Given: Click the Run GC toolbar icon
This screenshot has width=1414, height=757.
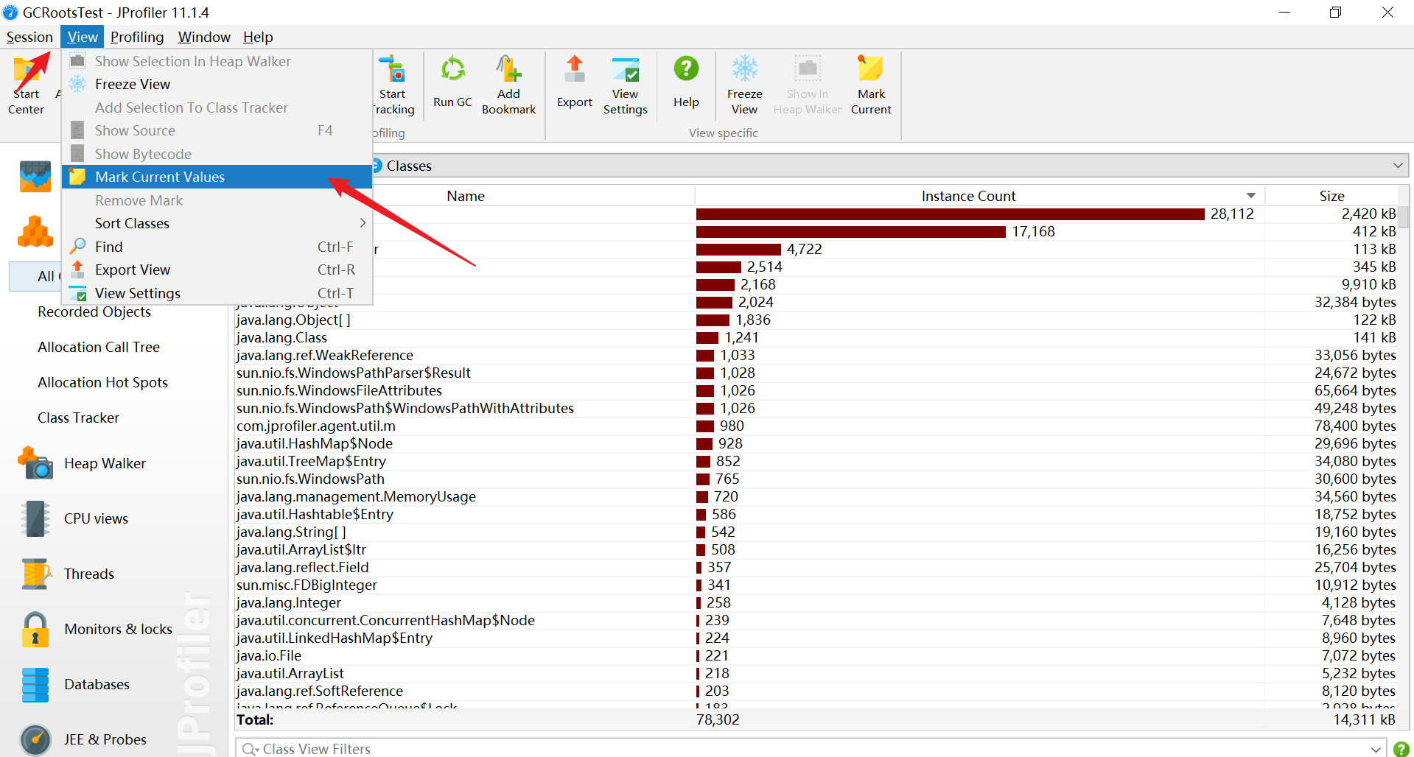Looking at the screenshot, I should pos(452,71).
